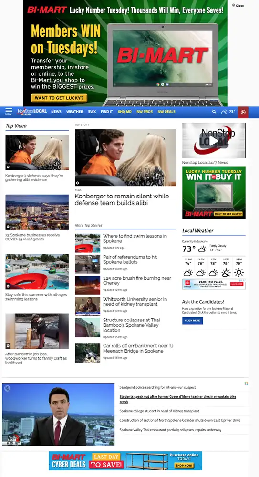
Task: Click the CLICK HERE candidates button
Action: tap(192, 321)
